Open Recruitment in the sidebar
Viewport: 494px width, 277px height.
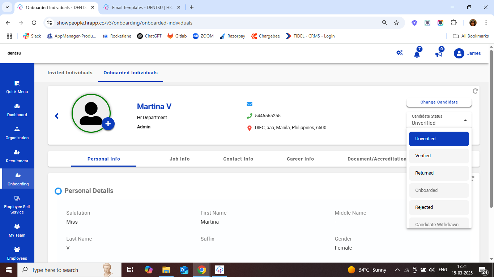coord(17,156)
